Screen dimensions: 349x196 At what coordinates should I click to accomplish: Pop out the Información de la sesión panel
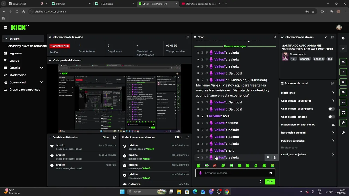click(x=187, y=37)
